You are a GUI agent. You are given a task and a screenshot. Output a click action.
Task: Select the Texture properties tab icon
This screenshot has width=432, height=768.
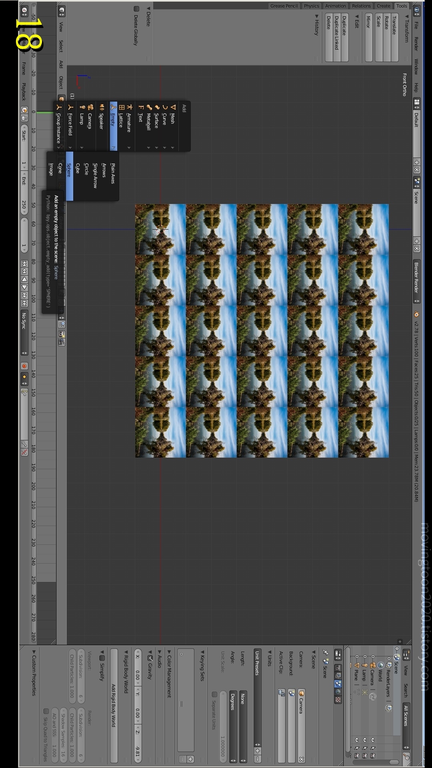[x=338, y=700]
